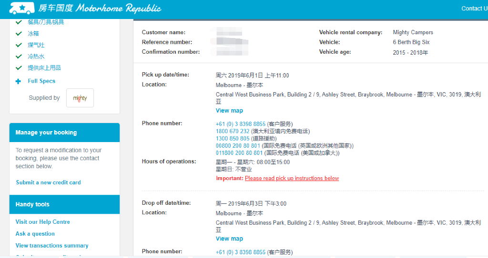Open Please read pick up instructions below
Screen dimensions: 488x258
click(x=292, y=179)
